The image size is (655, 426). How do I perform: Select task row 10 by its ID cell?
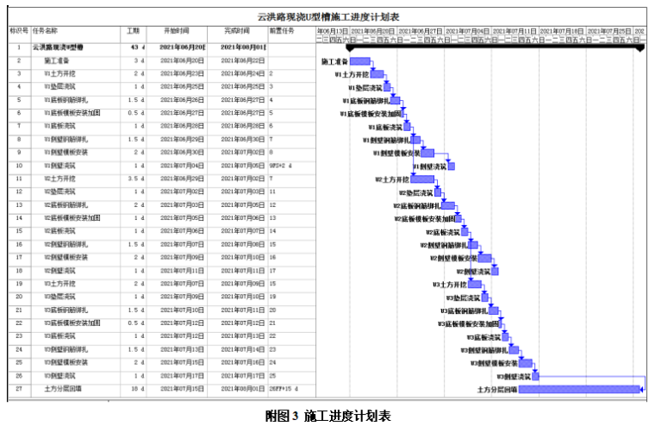tap(18, 166)
